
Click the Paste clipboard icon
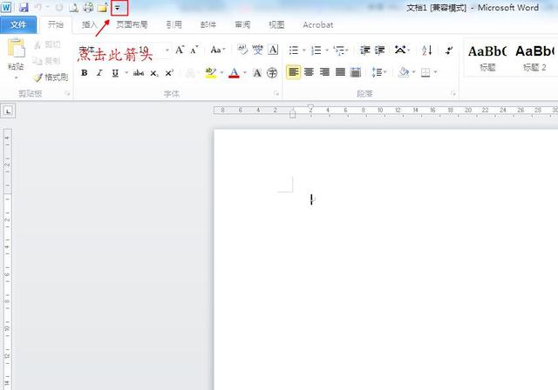coord(16,55)
